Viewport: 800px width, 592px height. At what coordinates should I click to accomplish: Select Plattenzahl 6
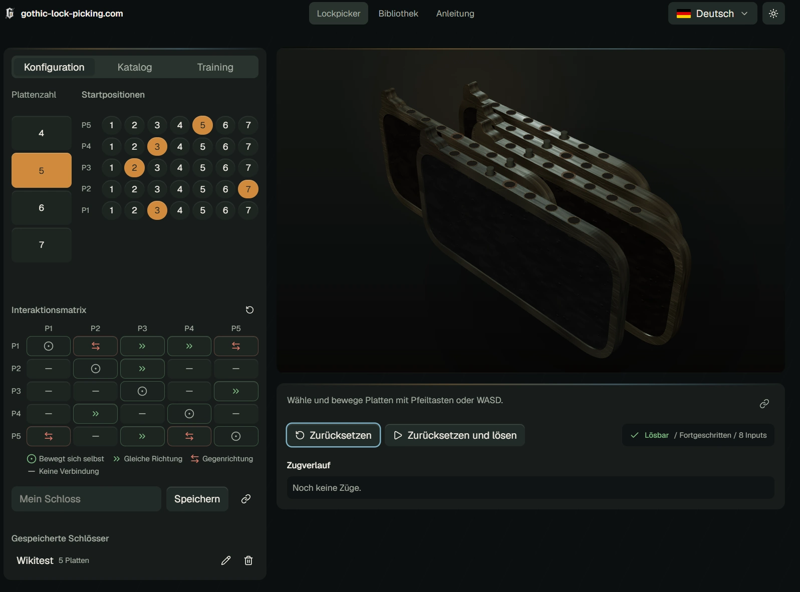(42, 208)
